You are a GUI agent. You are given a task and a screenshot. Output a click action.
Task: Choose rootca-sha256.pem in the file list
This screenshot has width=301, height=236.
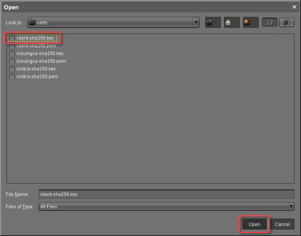37,77
